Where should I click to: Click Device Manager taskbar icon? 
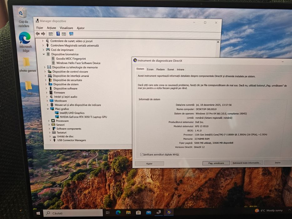click(159, 212)
